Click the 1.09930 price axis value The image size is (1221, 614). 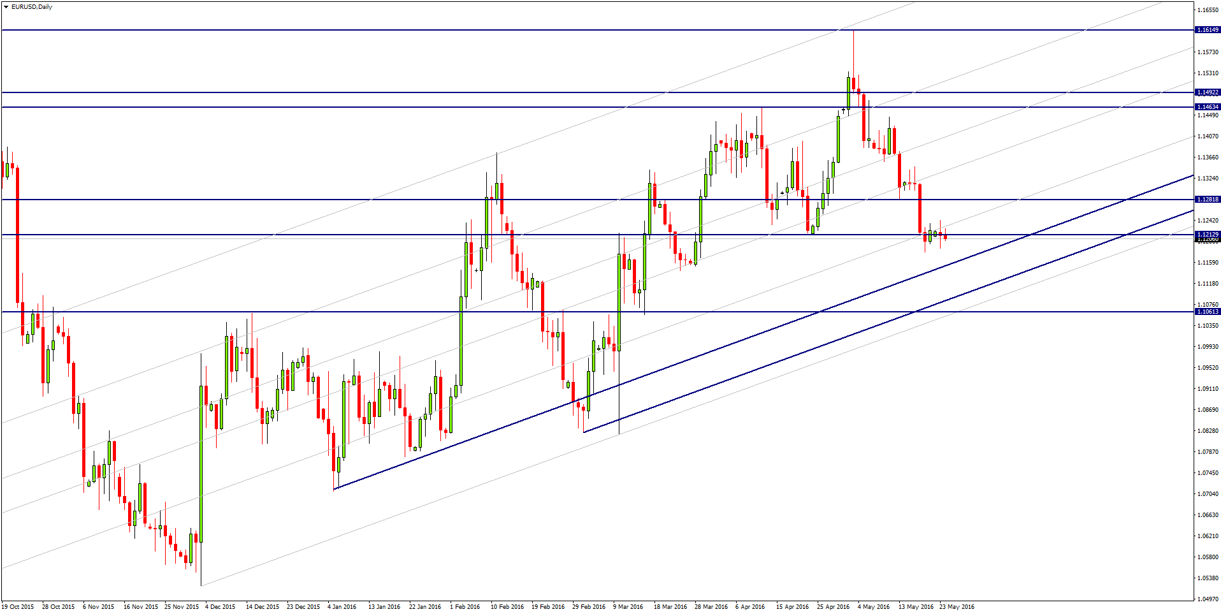click(1208, 347)
